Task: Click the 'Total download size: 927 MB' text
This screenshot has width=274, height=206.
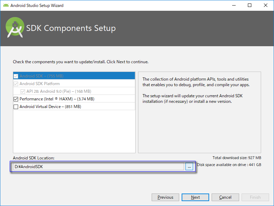Action: pos(237,158)
